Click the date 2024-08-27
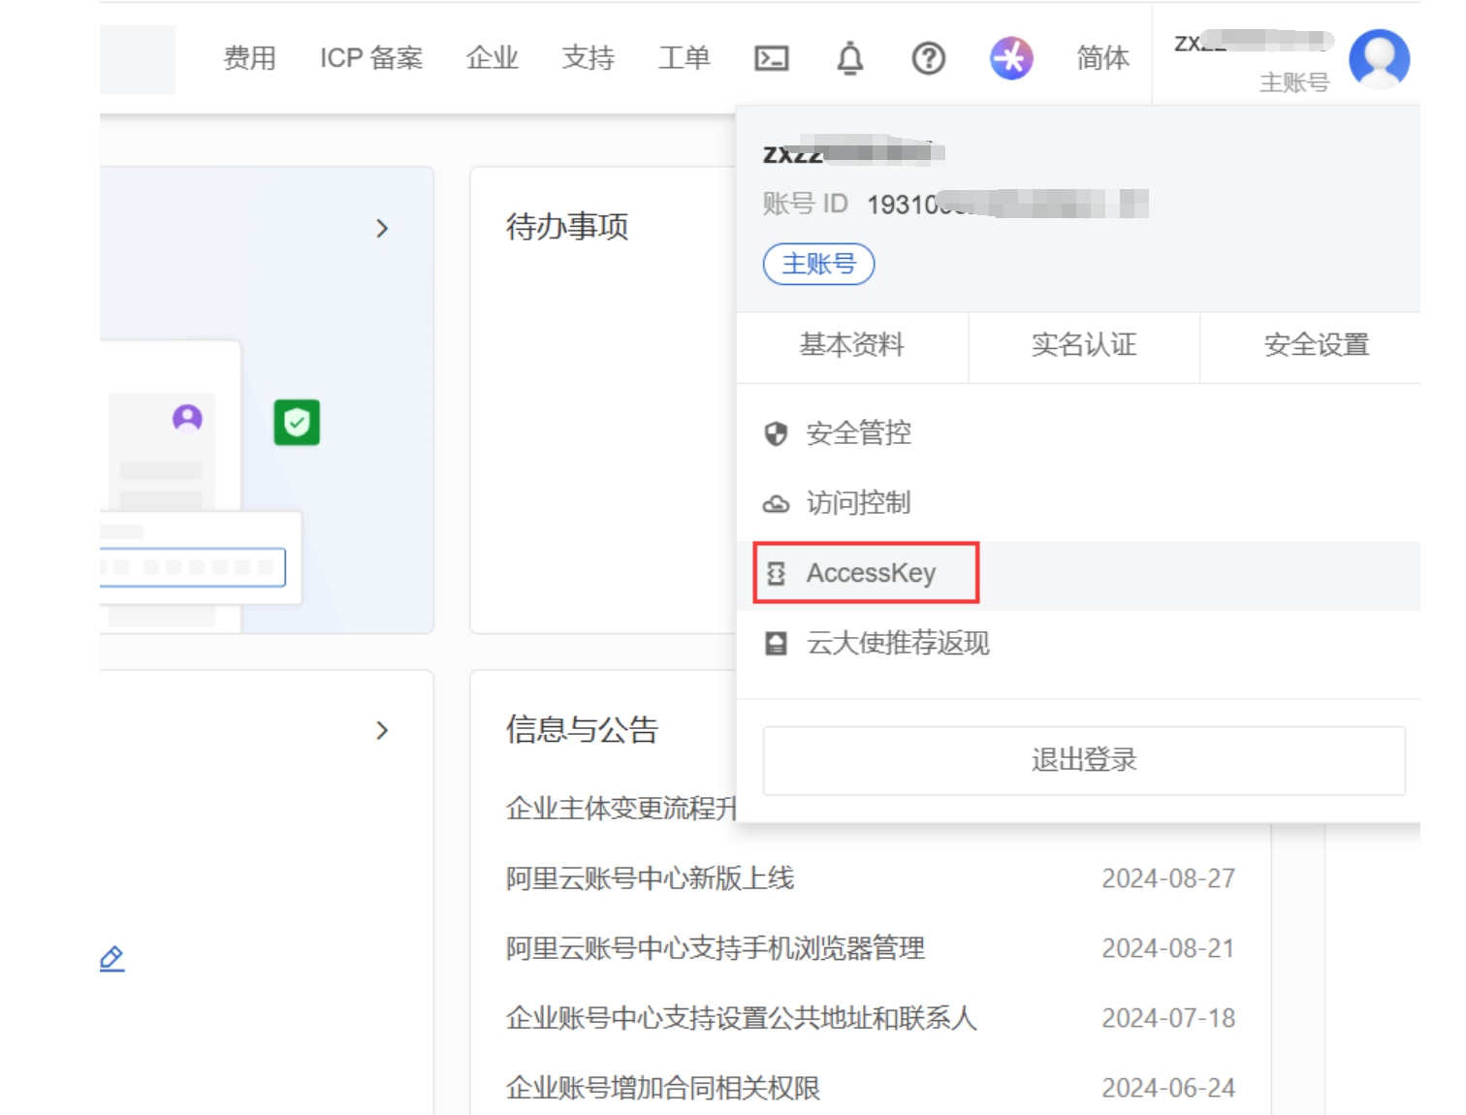The height and width of the screenshot is (1115, 1466). [x=1168, y=878]
